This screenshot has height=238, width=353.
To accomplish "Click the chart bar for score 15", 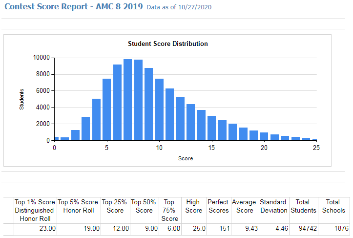I will 211,128.
